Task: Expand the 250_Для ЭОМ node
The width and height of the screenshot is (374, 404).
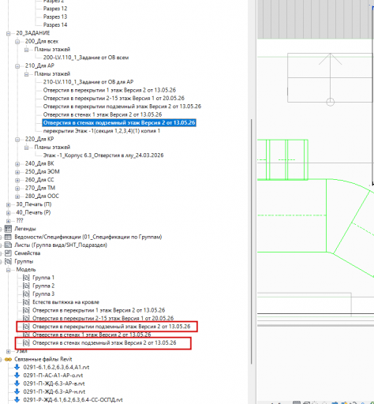Action: click(17, 172)
